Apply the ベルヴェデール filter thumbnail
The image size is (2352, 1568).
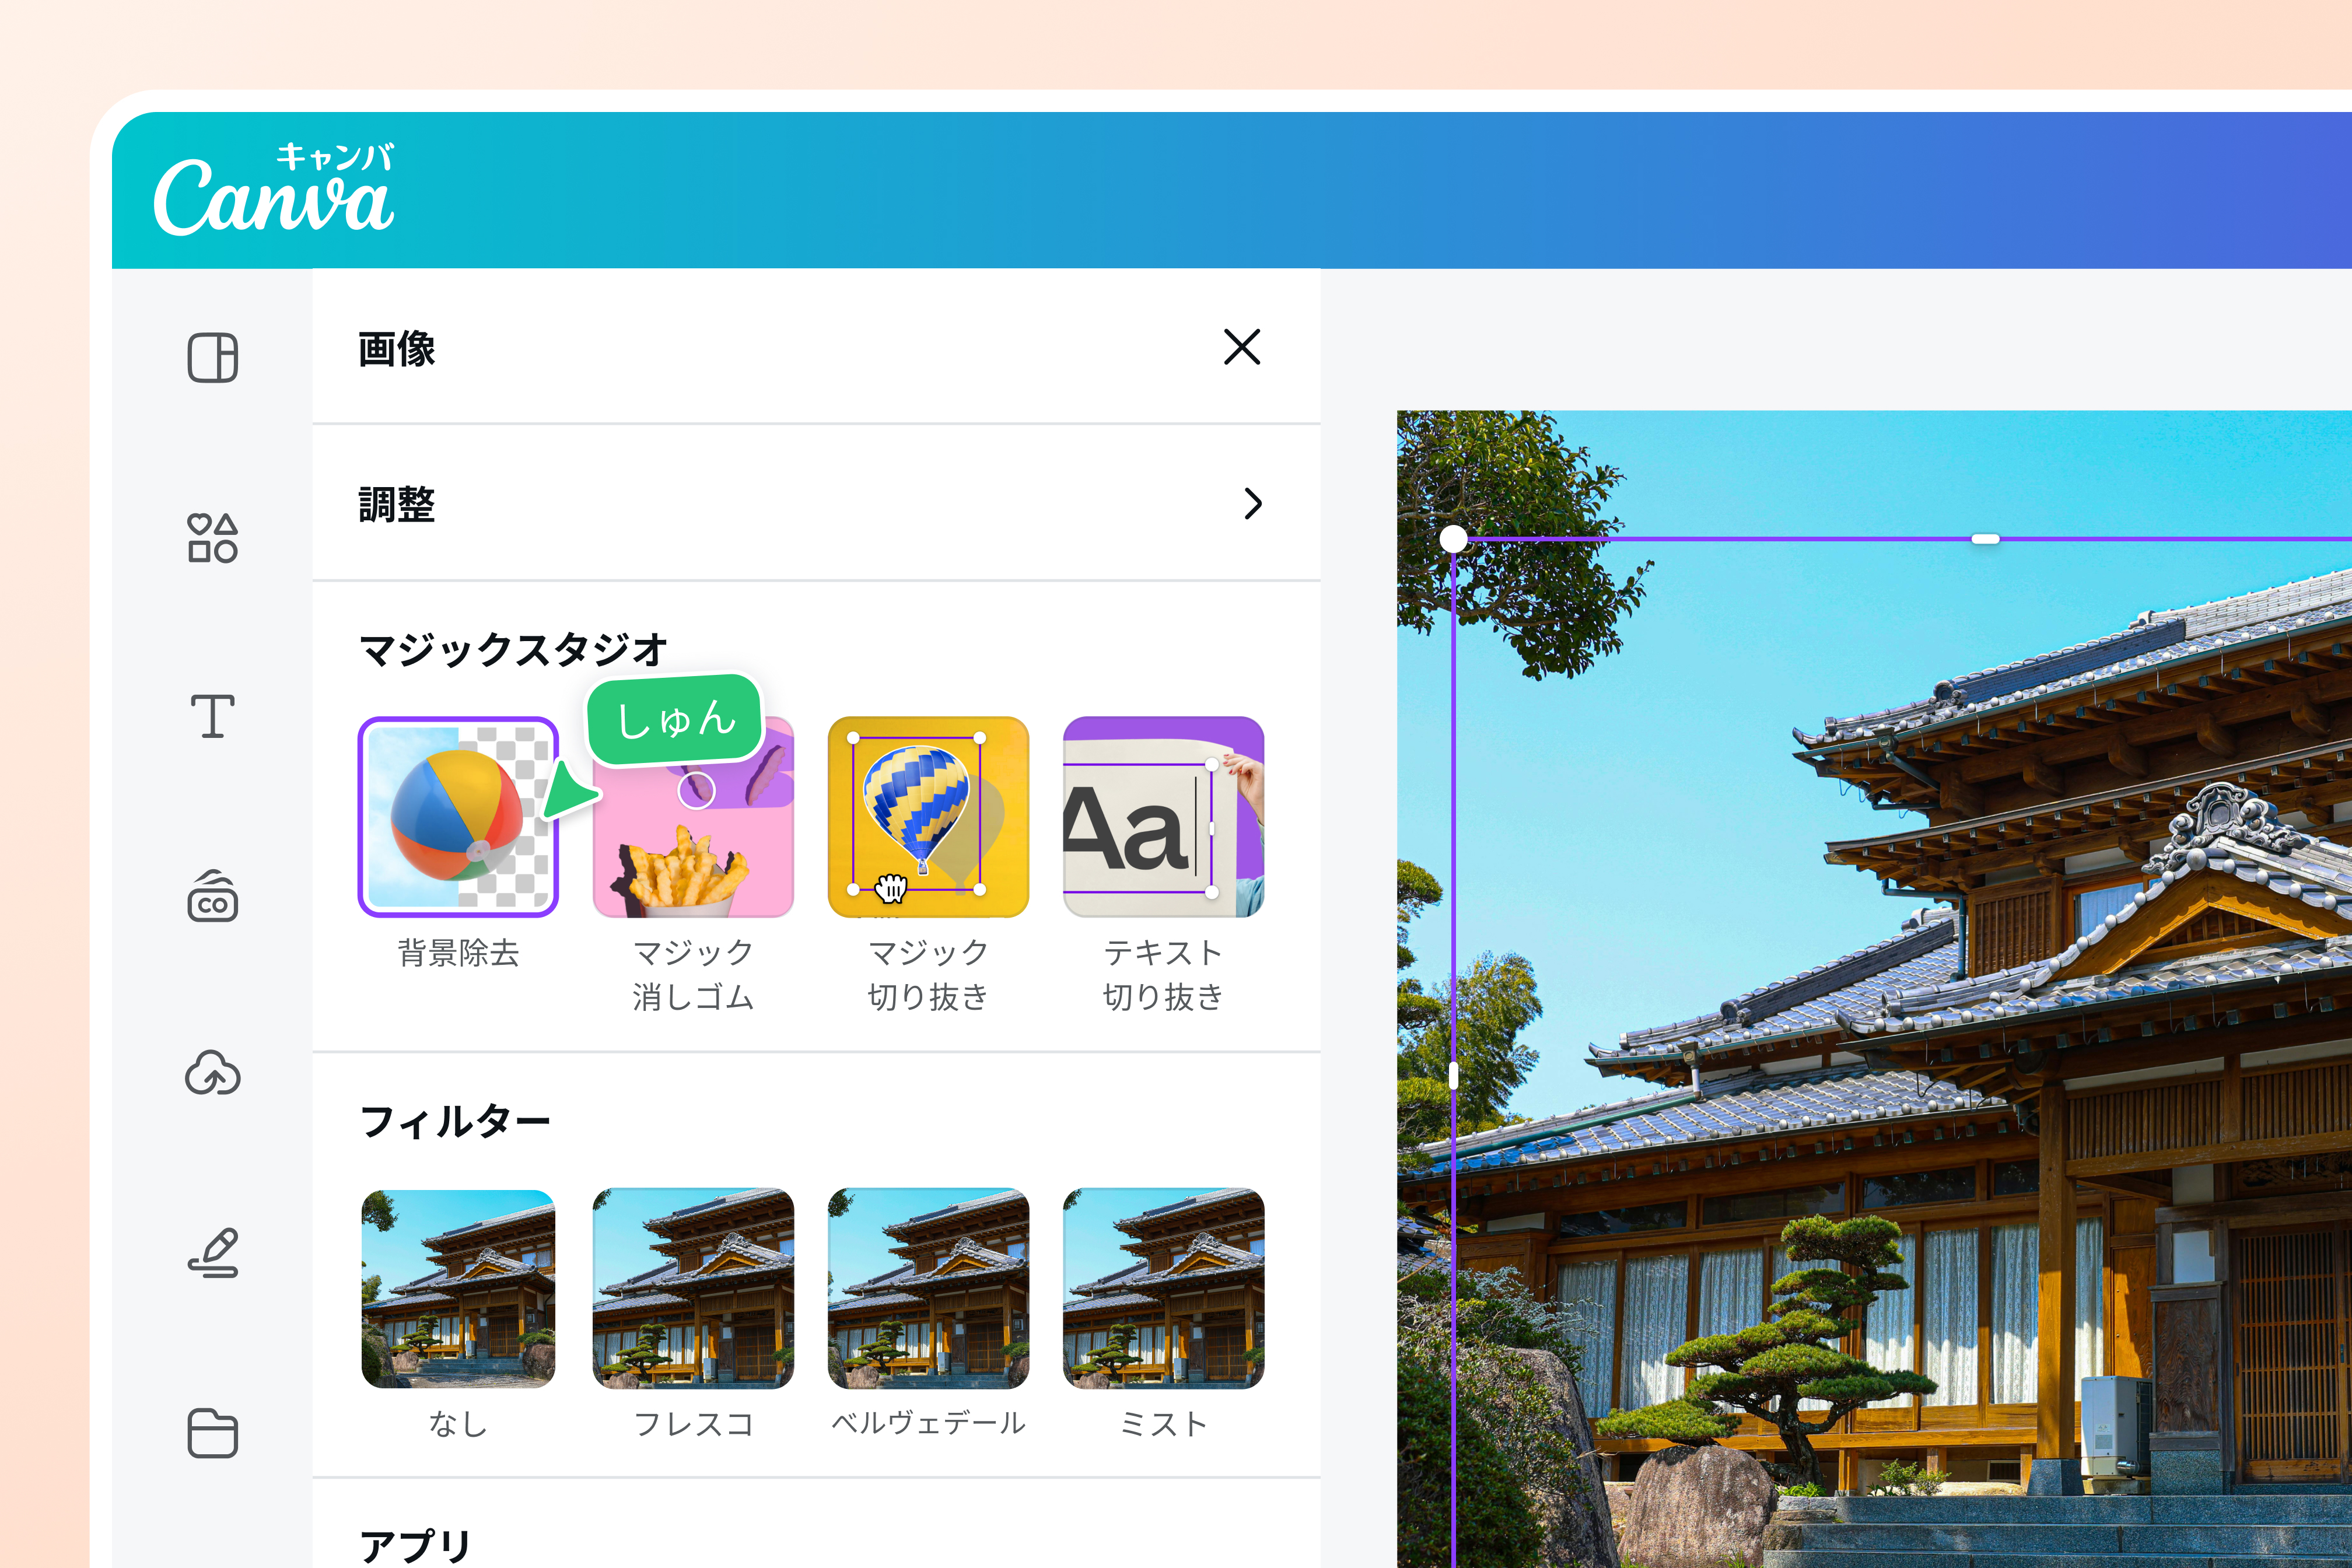(x=928, y=1288)
